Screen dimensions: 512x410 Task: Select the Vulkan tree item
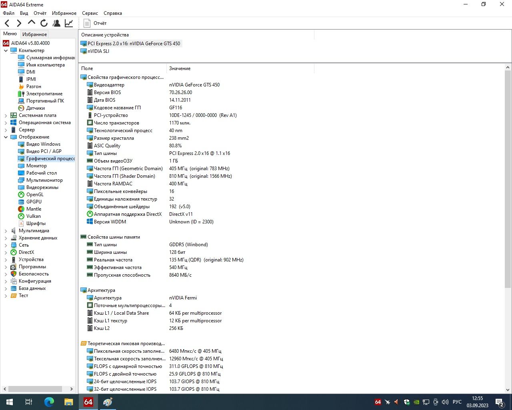click(x=33, y=216)
